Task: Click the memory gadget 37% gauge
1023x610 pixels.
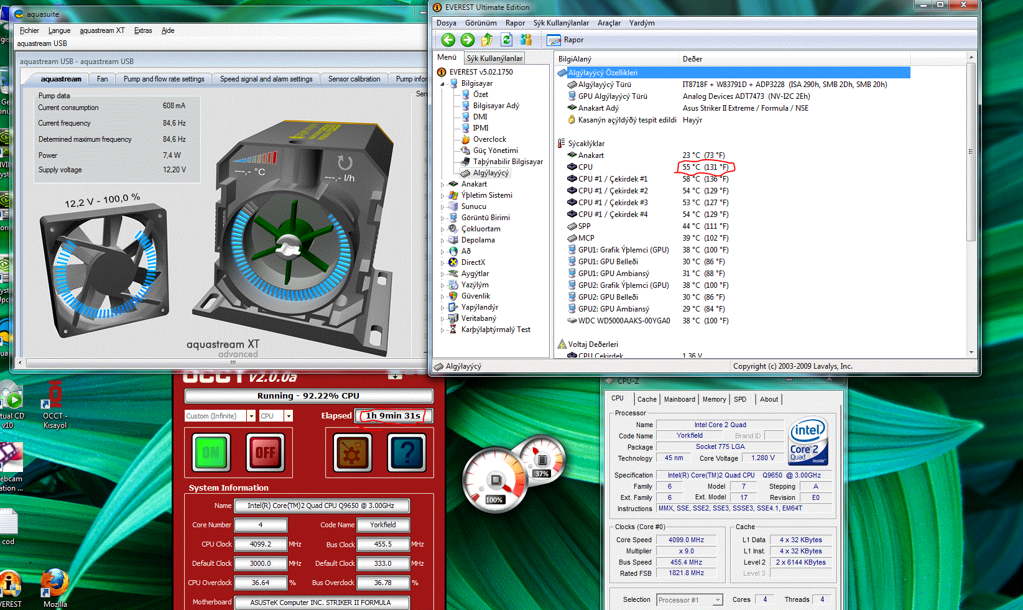Action: coord(542,459)
